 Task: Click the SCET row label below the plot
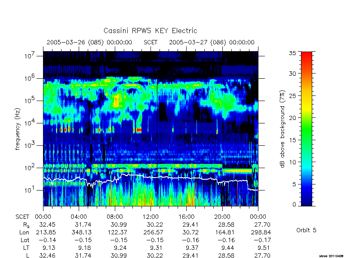[22, 217]
